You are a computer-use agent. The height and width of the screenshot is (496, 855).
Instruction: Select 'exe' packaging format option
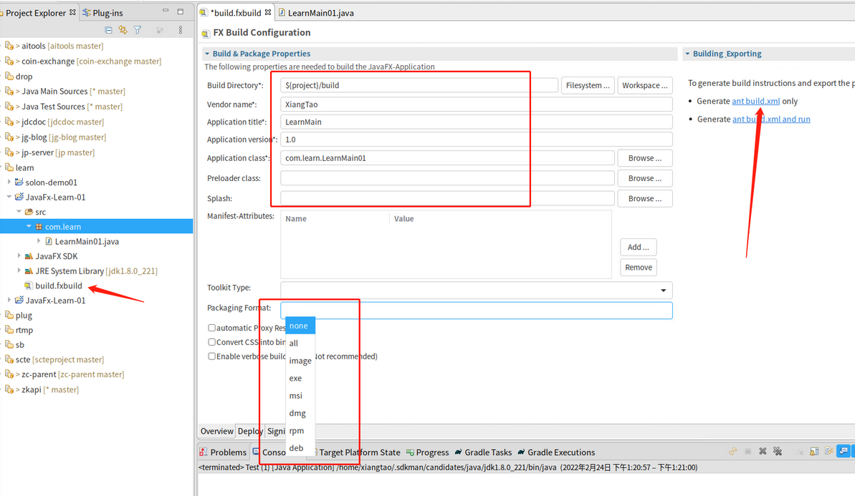coord(300,378)
